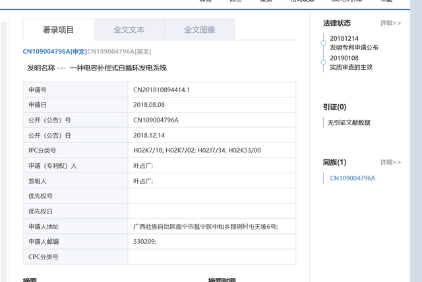Switch to the 著录项目 tab
Image resolution: width=422 pixels, height=282 pixels.
[59, 30]
